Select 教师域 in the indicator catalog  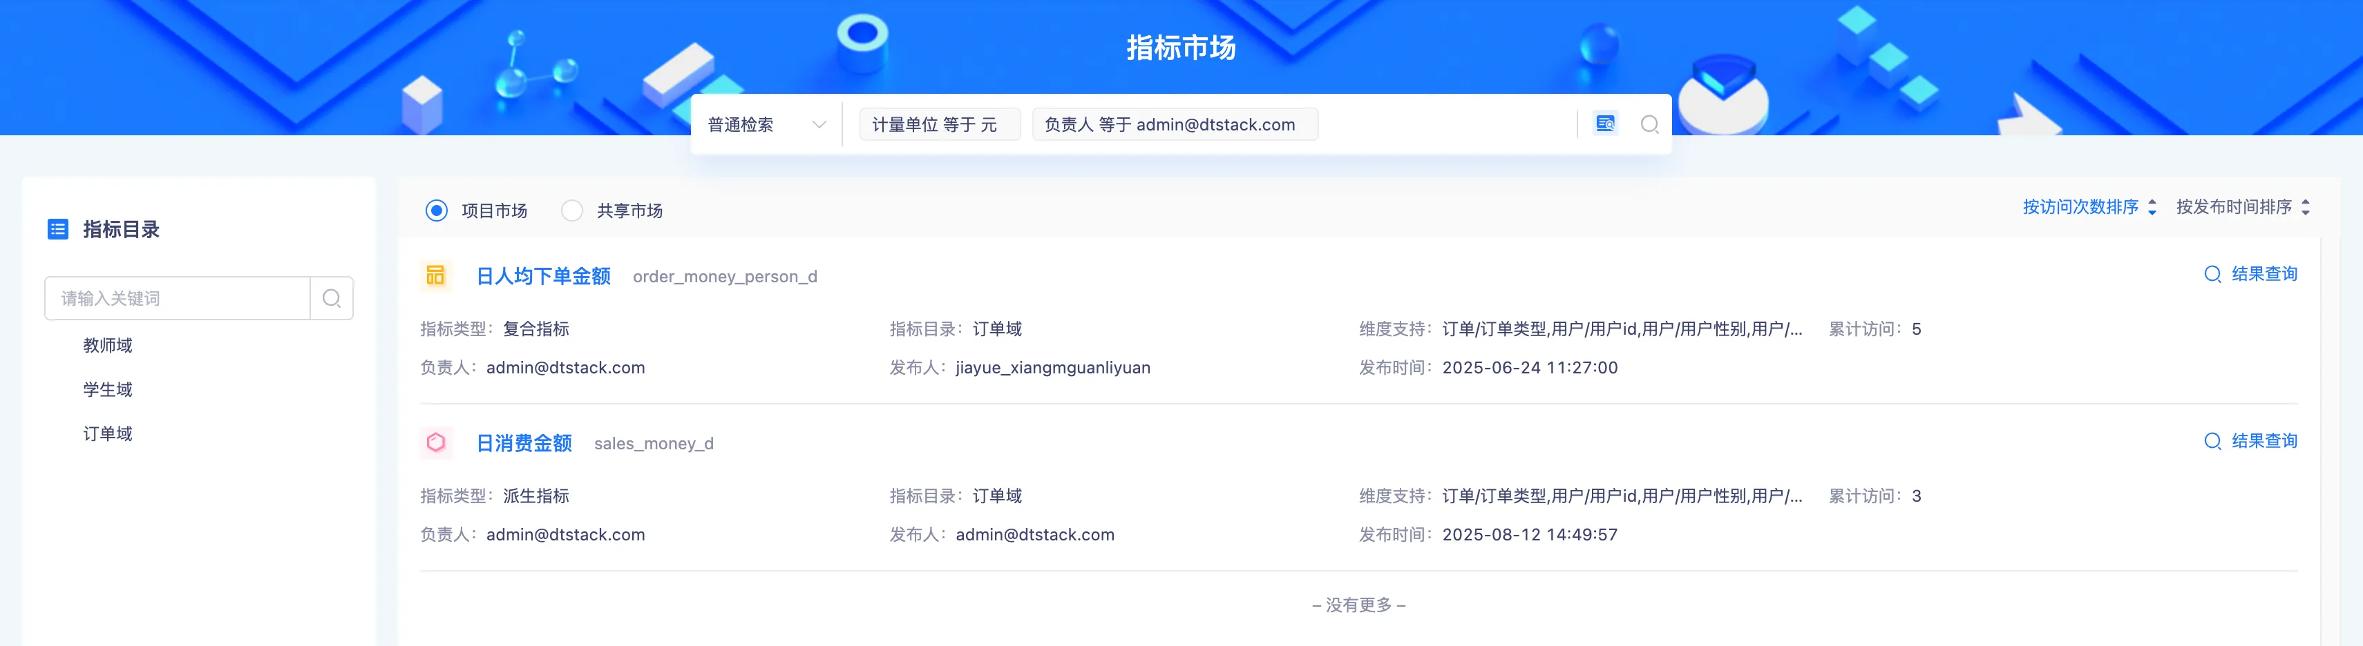tap(107, 346)
